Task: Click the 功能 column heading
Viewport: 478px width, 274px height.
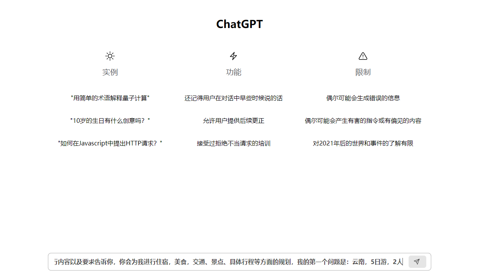Action: [x=233, y=72]
